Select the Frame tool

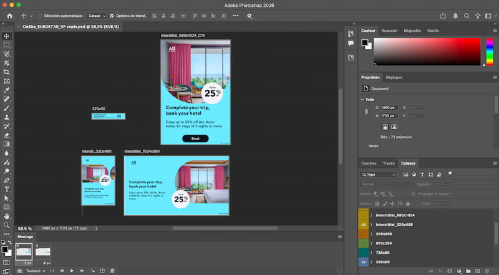[6, 81]
